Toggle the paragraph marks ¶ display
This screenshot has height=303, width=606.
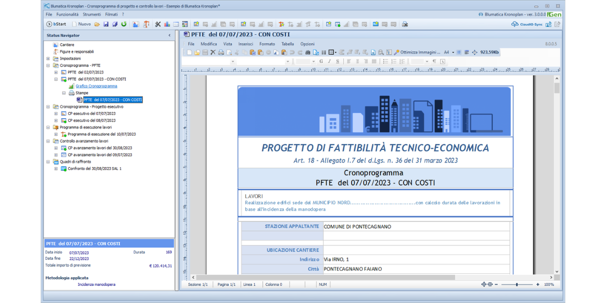tap(434, 62)
